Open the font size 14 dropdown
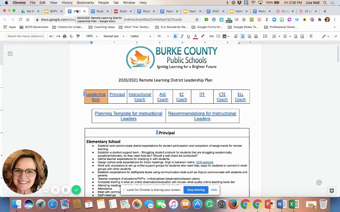 163,36
